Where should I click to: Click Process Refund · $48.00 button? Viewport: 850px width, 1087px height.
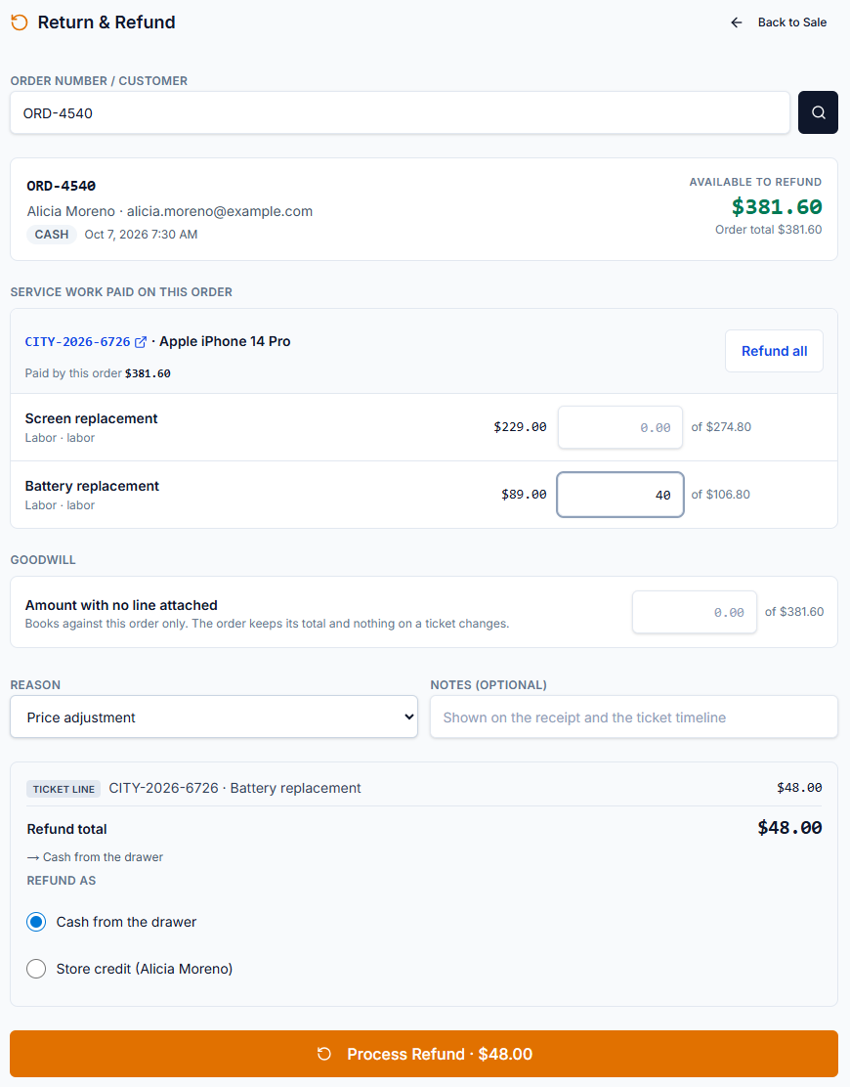click(x=424, y=1054)
